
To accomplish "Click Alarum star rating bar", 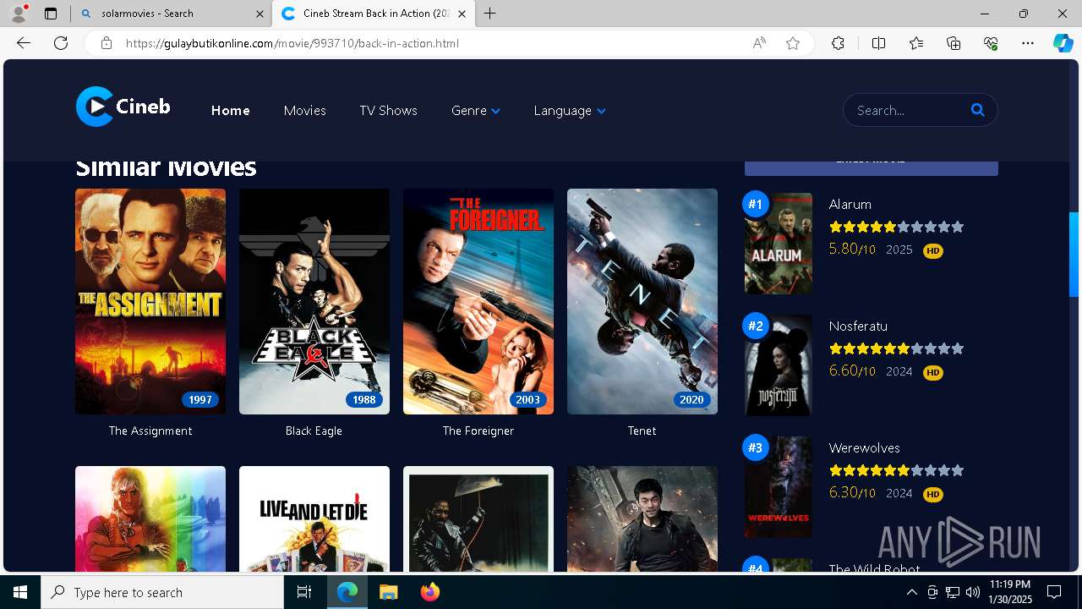I will pos(896,227).
